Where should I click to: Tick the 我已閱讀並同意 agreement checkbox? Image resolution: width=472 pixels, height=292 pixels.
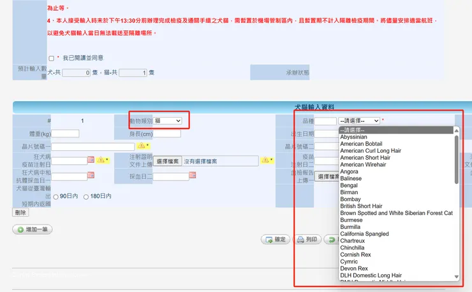[52, 59]
